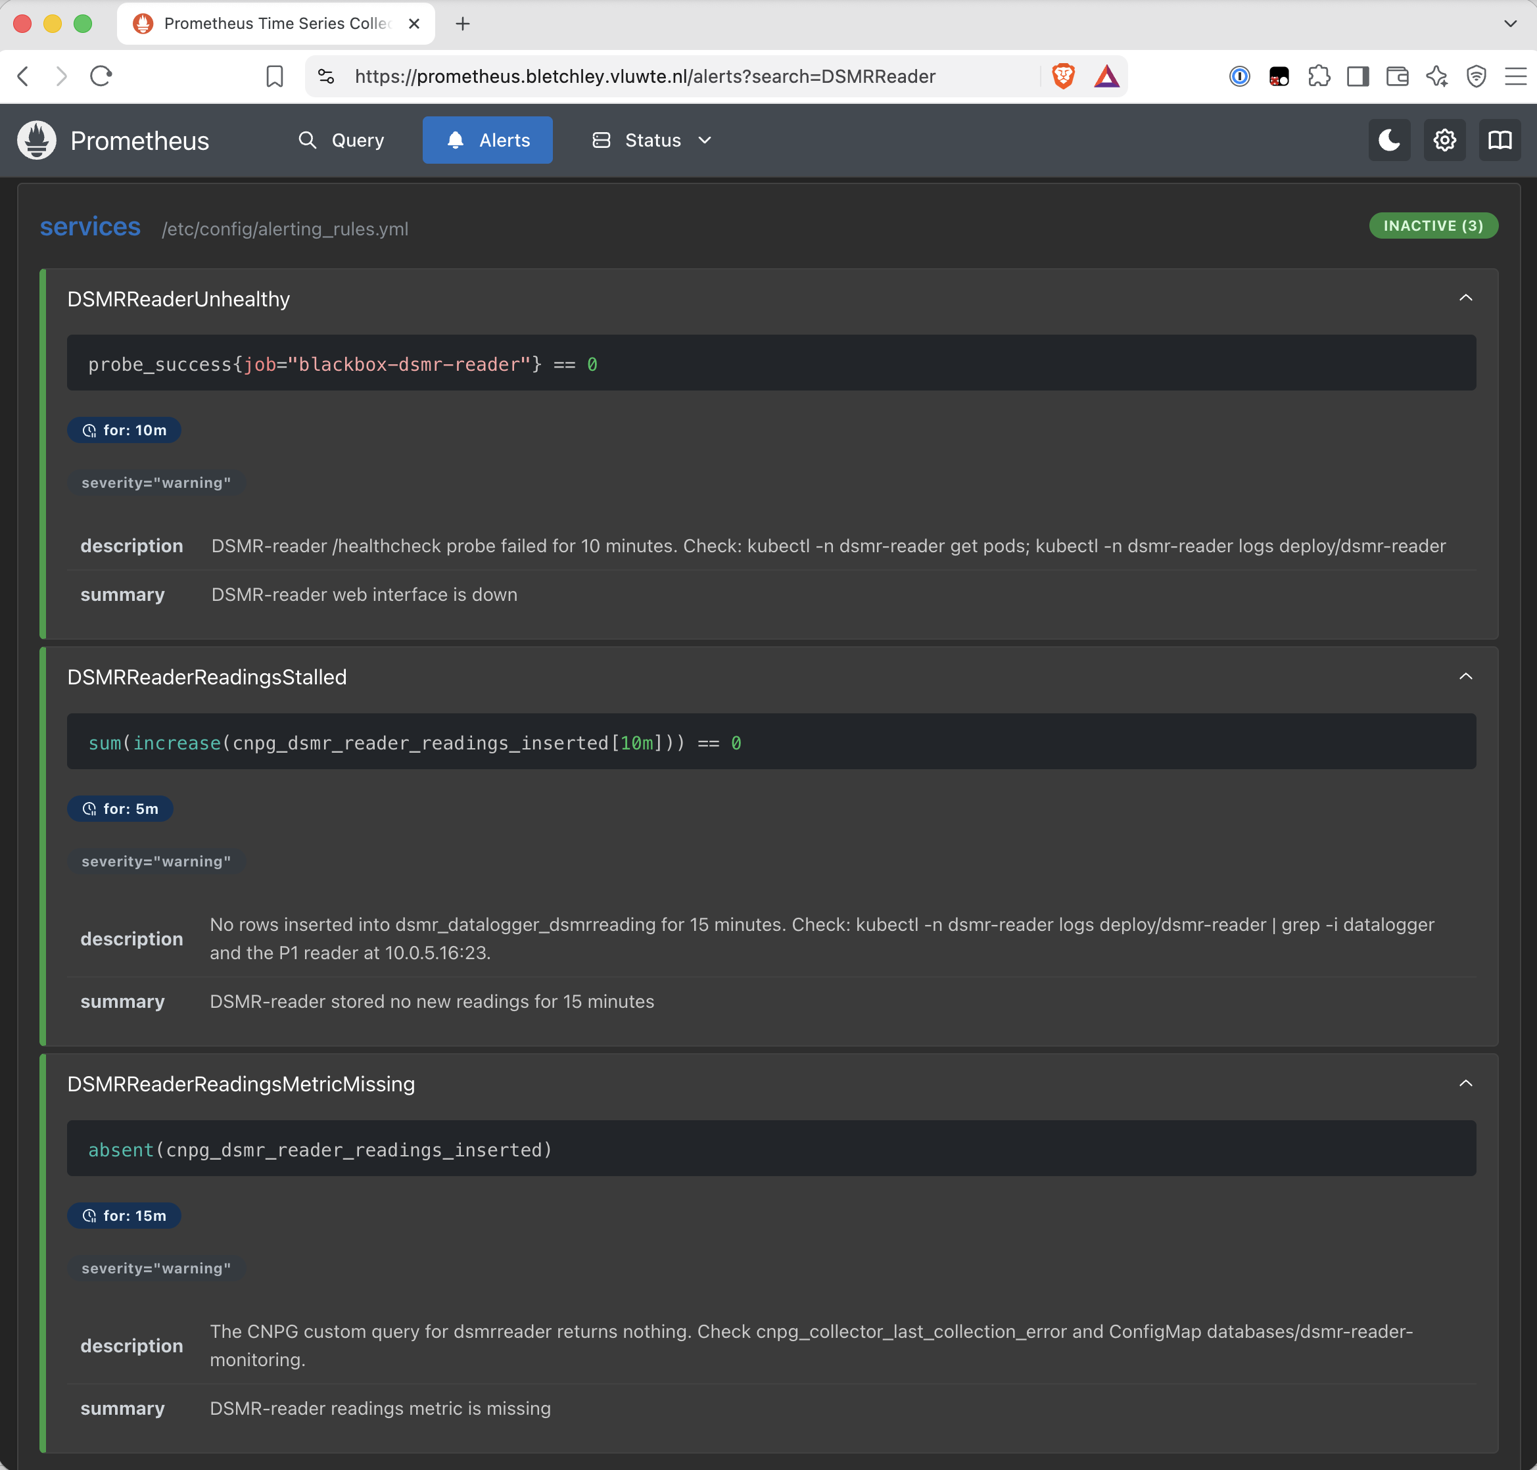The width and height of the screenshot is (1537, 1470).
Task: Open the Query page
Action: click(342, 140)
